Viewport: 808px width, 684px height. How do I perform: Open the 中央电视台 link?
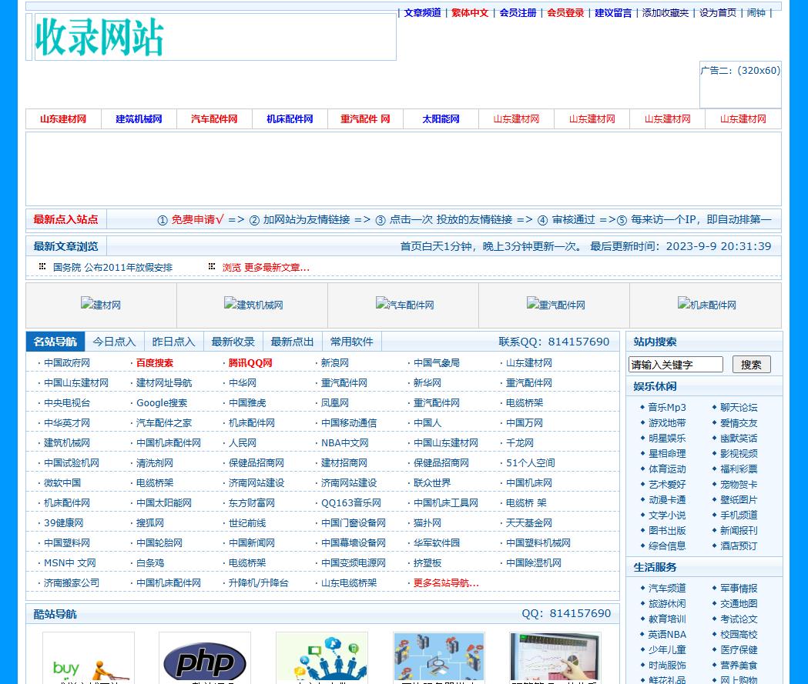pyautogui.click(x=67, y=403)
